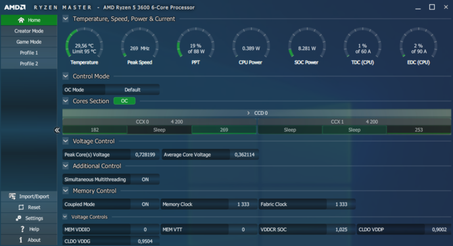Click the CCX 1 header label
Image resolution: width=453 pixels, height=246 pixels.
(337, 122)
